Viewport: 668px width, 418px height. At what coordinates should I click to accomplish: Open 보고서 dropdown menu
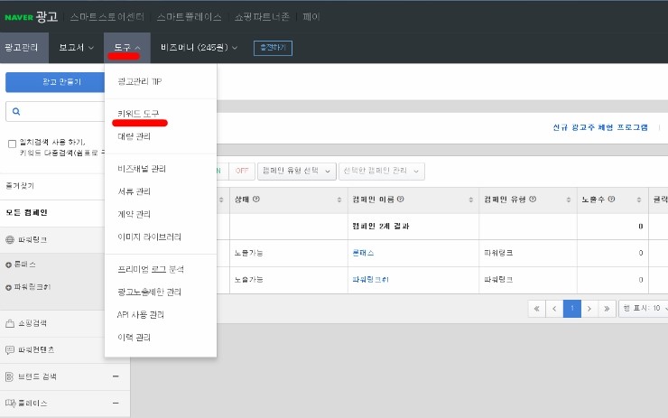click(x=76, y=47)
